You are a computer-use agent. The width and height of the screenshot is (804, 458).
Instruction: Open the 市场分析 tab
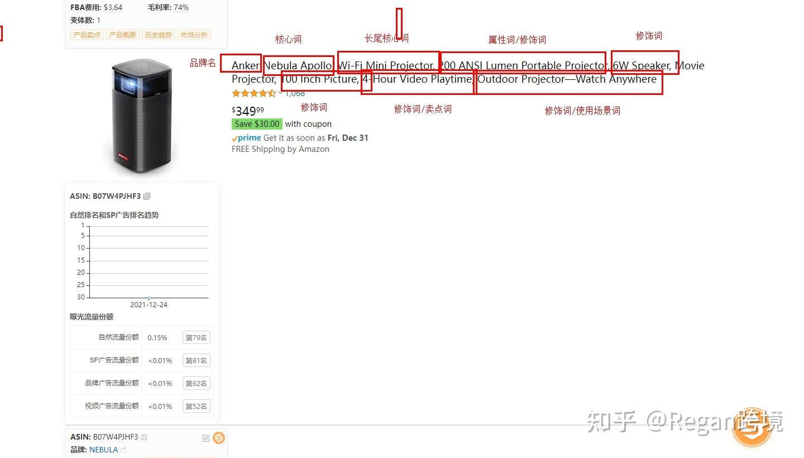pos(194,34)
